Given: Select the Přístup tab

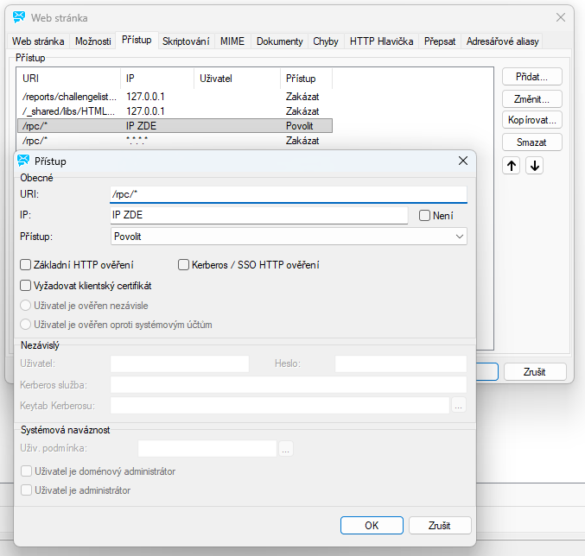Looking at the screenshot, I should [x=137, y=40].
